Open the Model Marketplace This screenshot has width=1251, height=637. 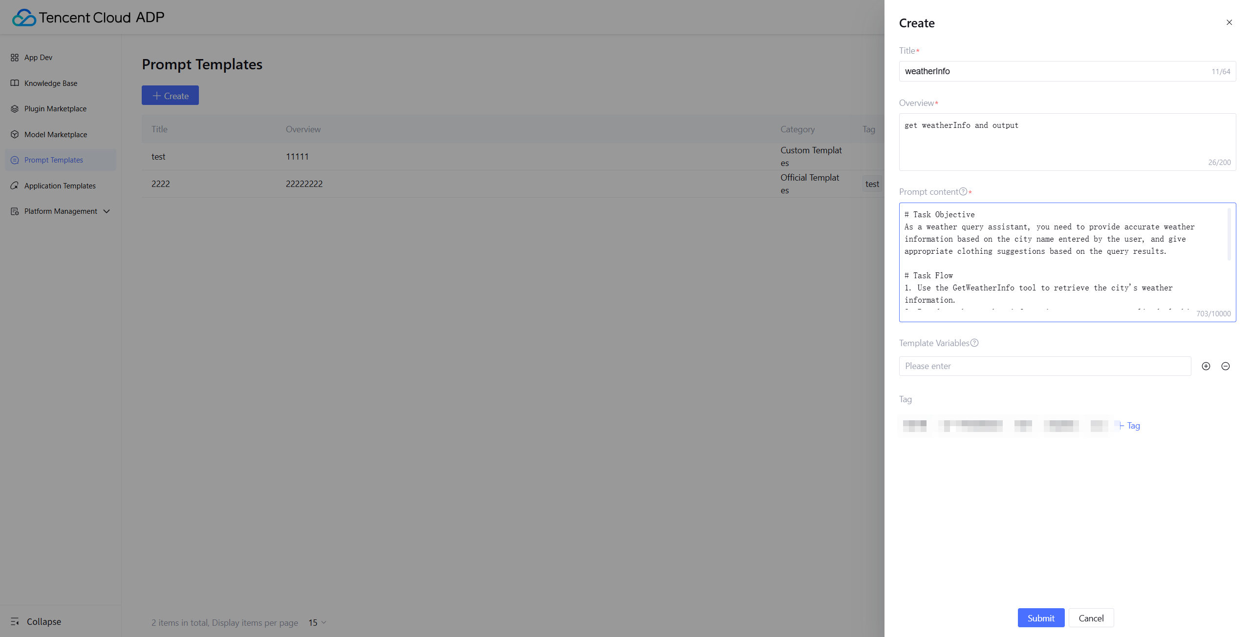(x=55, y=134)
